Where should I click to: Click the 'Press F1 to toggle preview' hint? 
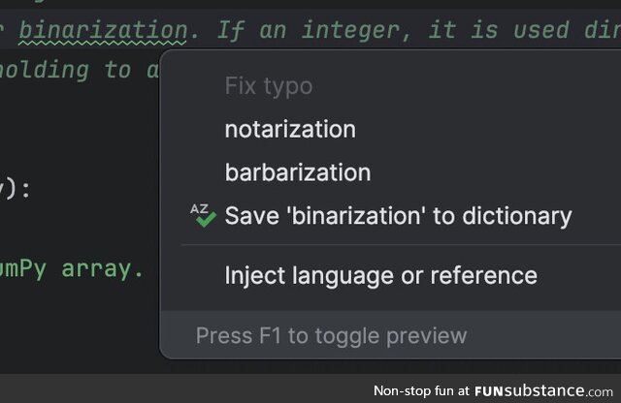331,336
